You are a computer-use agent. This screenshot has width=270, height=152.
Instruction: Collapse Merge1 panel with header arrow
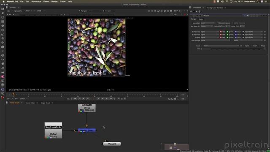tap(191, 16)
